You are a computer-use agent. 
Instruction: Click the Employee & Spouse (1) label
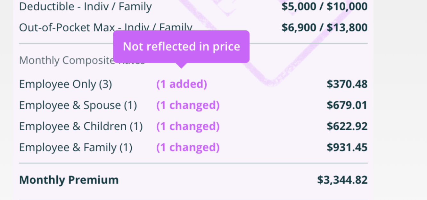[x=78, y=105]
